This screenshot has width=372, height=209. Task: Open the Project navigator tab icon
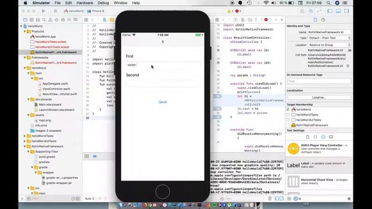click(x=25, y=20)
